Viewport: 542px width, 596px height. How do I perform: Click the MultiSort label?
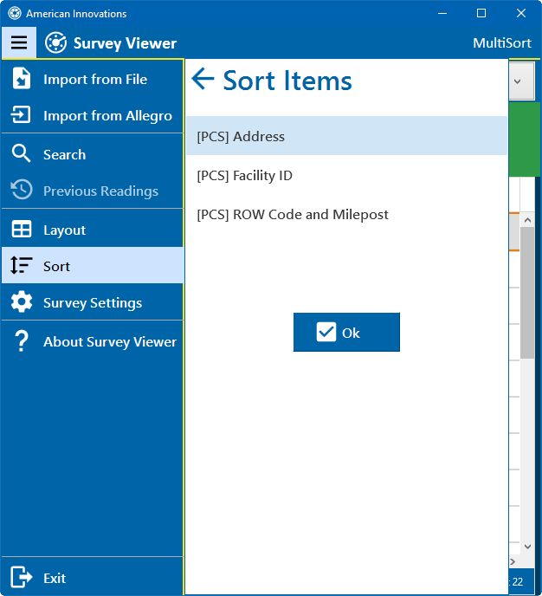(x=501, y=43)
